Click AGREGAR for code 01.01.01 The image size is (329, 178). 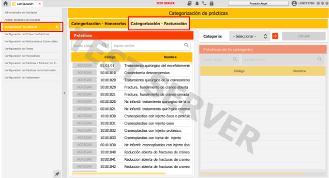pyautogui.click(x=84, y=66)
